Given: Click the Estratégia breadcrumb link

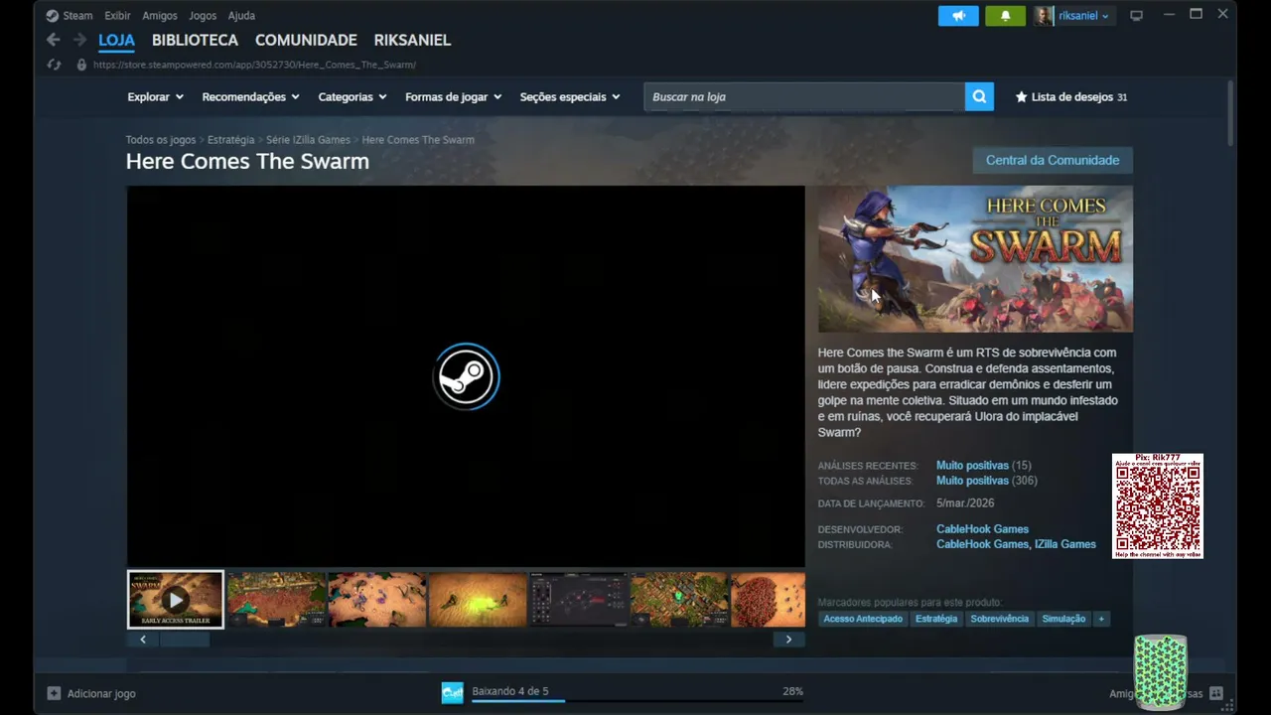Looking at the screenshot, I should point(230,140).
